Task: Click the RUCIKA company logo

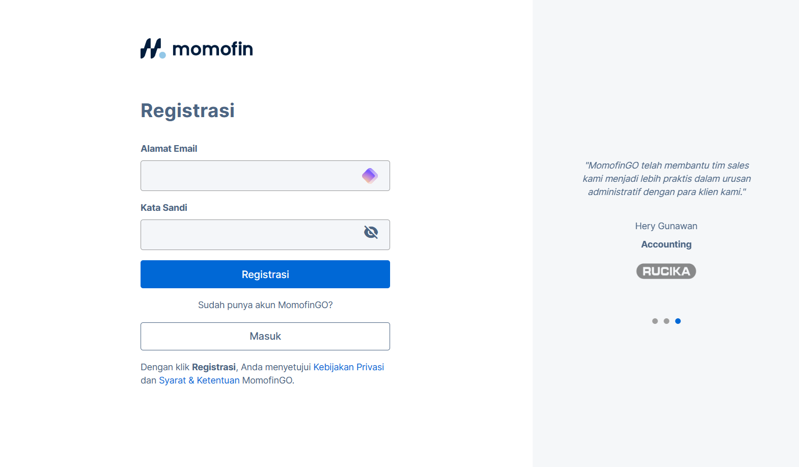Action: (x=666, y=271)
